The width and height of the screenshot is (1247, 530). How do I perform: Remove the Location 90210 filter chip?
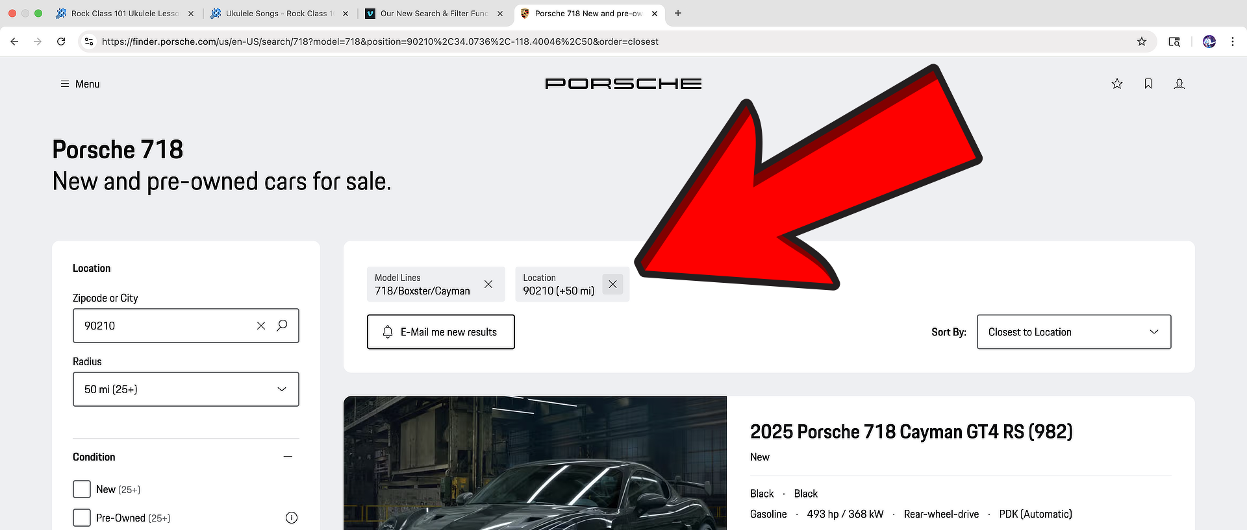[x=612, y=284]
